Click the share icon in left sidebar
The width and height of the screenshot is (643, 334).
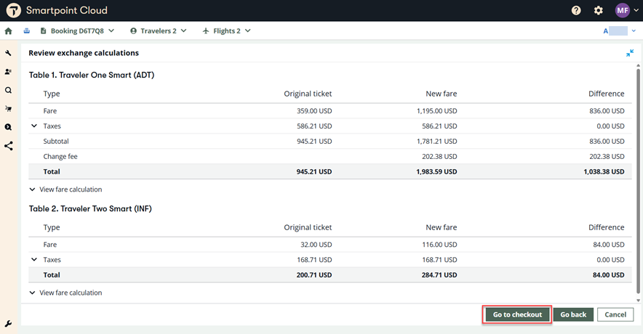[x=9, y=146]
